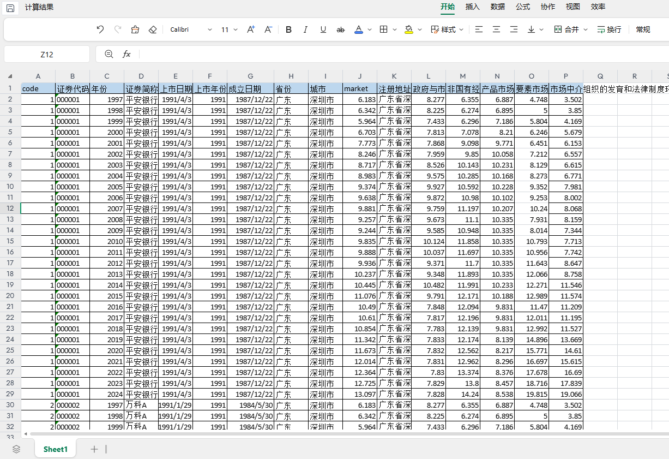Click the cell name box showing Z12

(47, 55)
